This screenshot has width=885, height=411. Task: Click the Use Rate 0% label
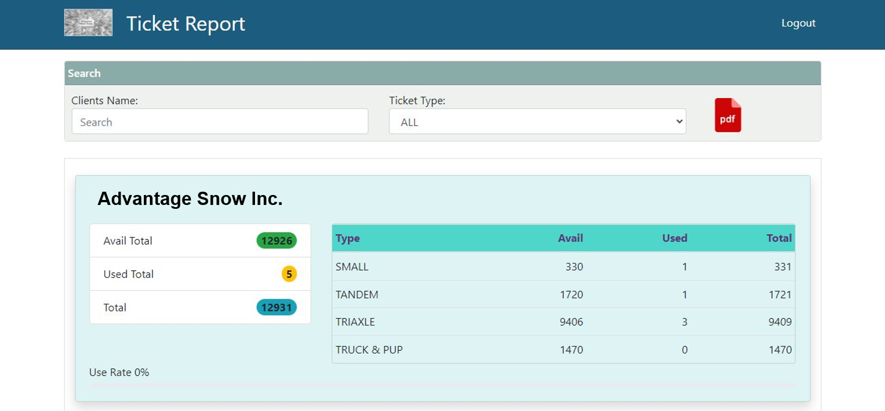[119, 372]
